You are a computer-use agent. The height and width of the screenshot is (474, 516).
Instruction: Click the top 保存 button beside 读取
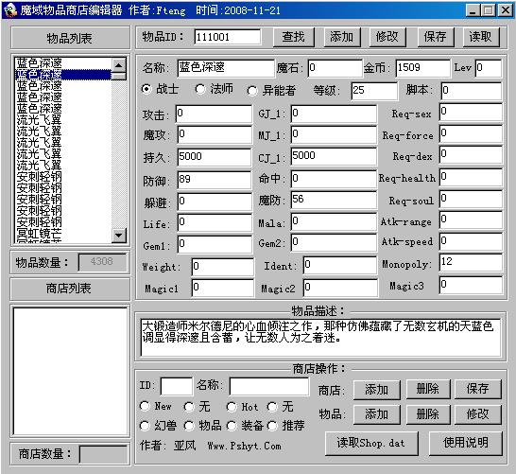pos(436,37)
